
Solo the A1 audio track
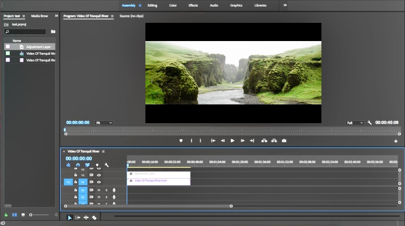click(106, 190)
